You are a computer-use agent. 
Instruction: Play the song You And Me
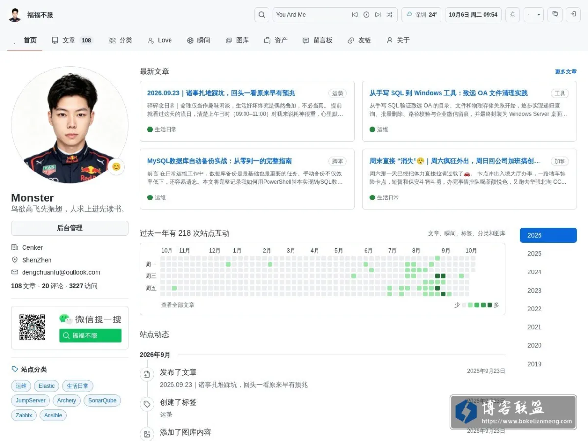tap(366, 15)
